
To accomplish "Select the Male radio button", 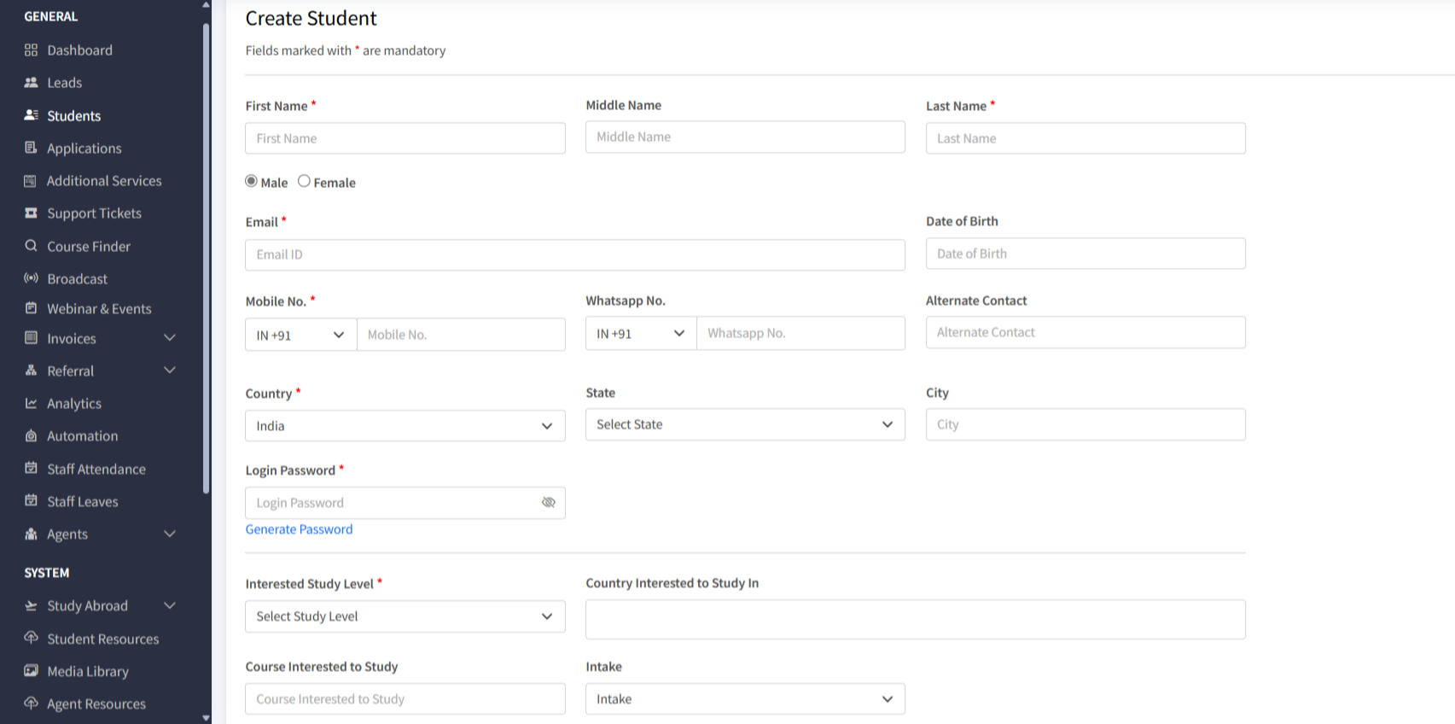I will pos(252,181).
